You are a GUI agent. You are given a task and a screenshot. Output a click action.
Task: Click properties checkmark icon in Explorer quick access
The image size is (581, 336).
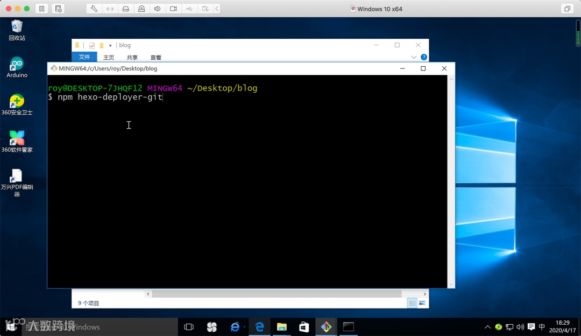[92, 46]
